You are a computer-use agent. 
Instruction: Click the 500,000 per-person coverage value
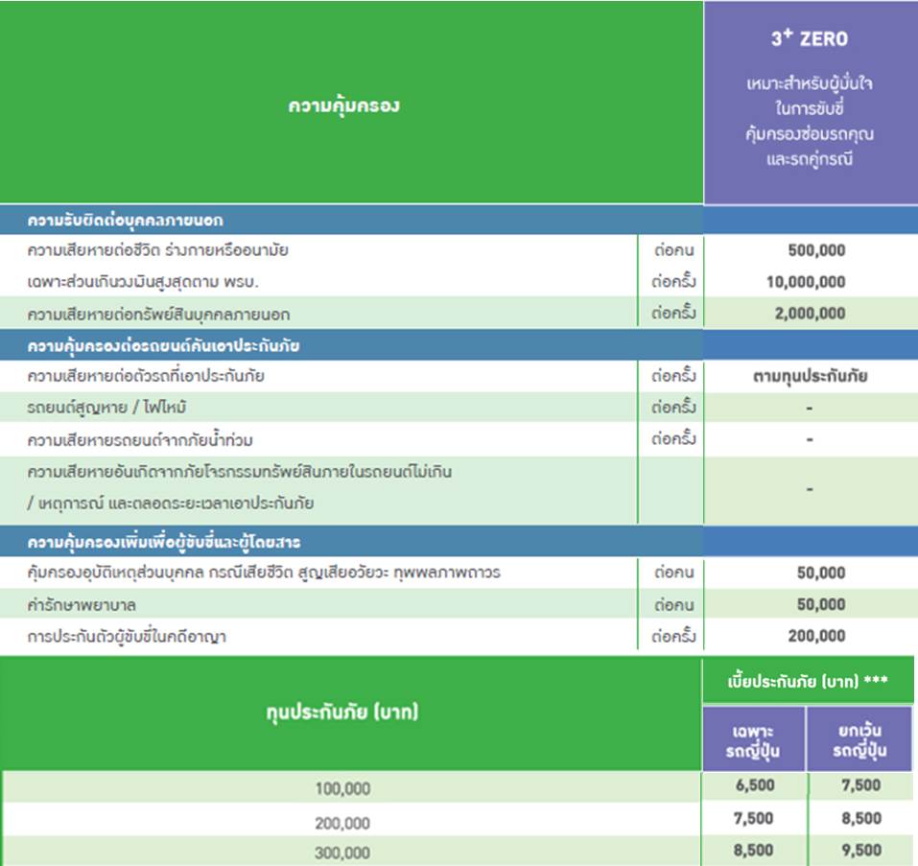[x=810, y=251]
